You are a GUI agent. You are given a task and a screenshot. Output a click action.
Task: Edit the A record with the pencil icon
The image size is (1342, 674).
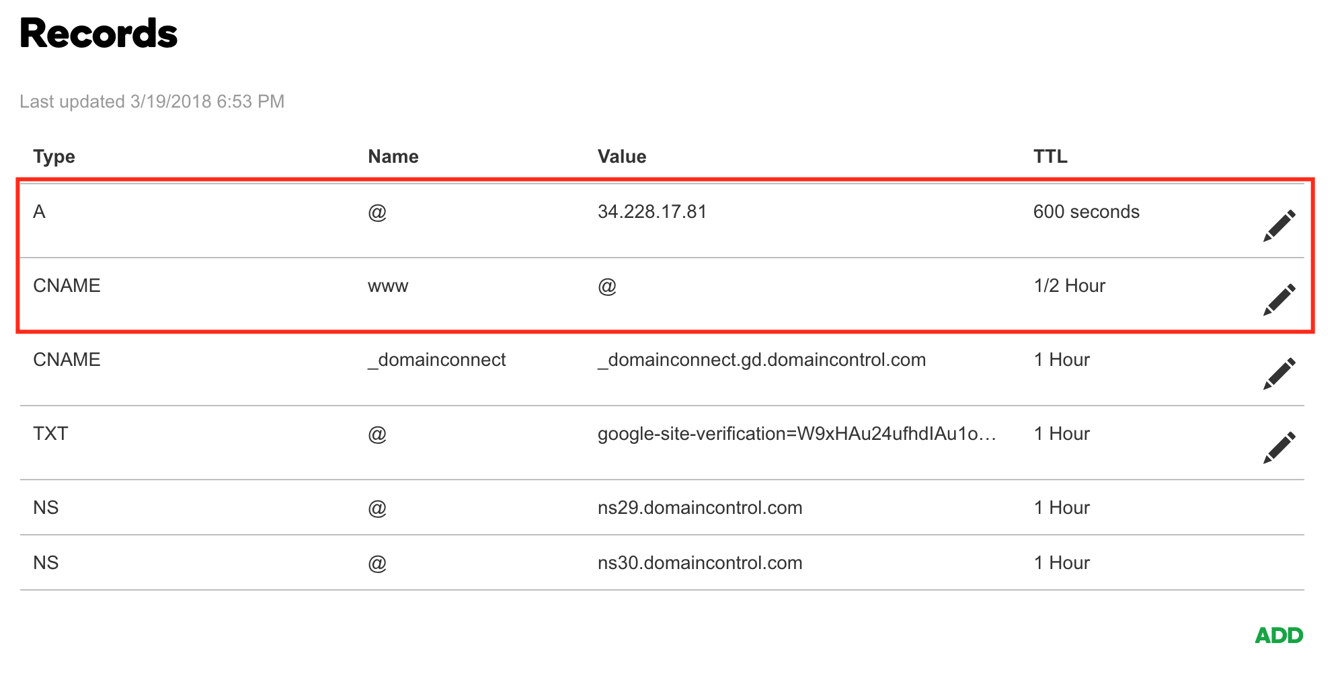(x=1279, y=226)
